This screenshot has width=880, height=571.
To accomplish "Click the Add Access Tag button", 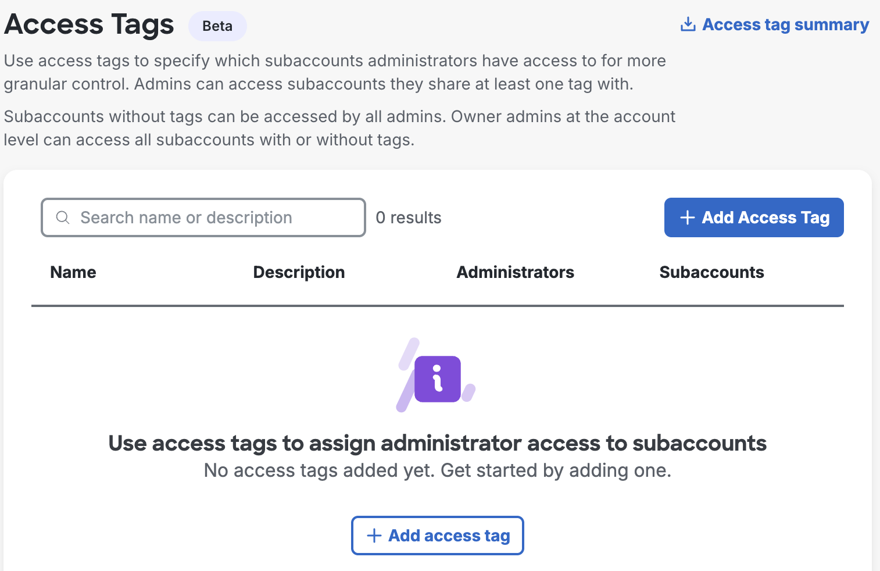I will click(x=753, y=217).
